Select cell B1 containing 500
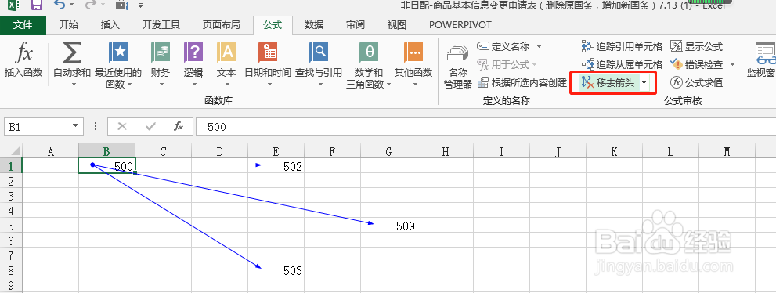 point(107,165)
